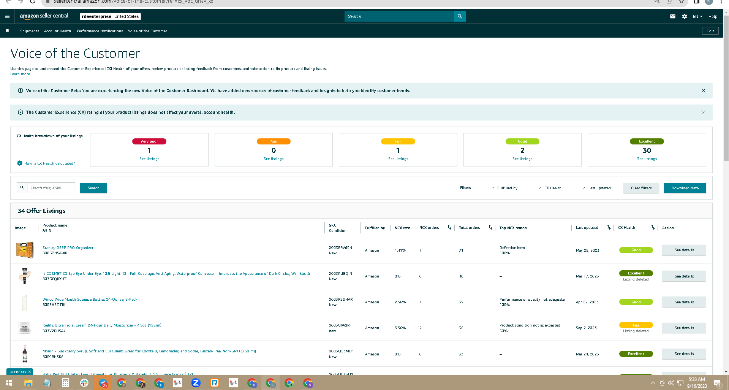Image resolution: width=729 pixels, height=390 pixels.
Task: Click the header Search input field
Action: click(x=399, y=16)
